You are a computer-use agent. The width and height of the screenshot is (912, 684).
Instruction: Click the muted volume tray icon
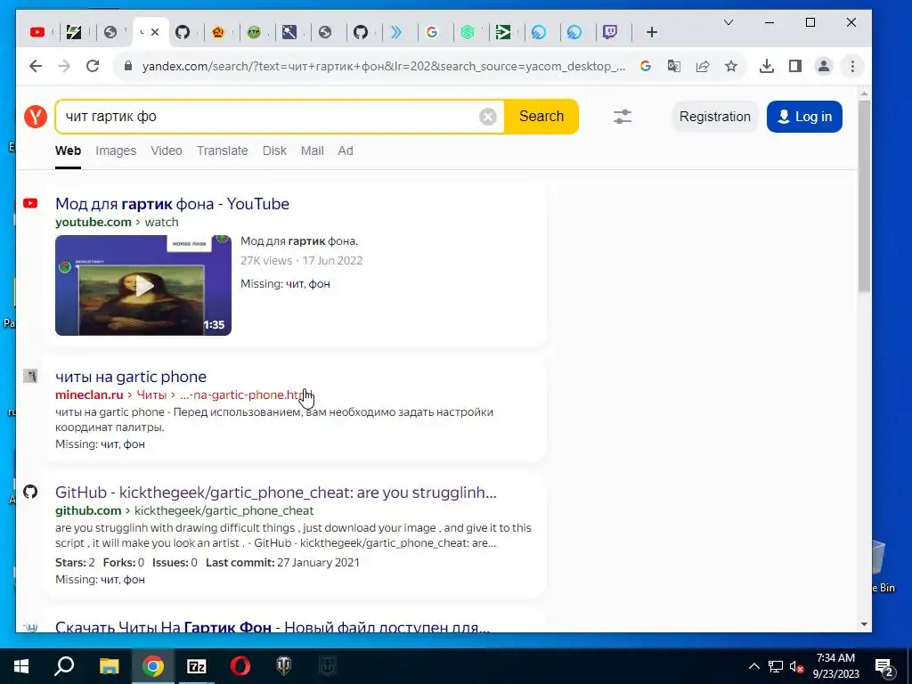[796, 666]
